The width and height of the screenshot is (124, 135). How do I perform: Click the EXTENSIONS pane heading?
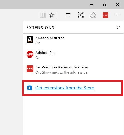coord(40,28)
